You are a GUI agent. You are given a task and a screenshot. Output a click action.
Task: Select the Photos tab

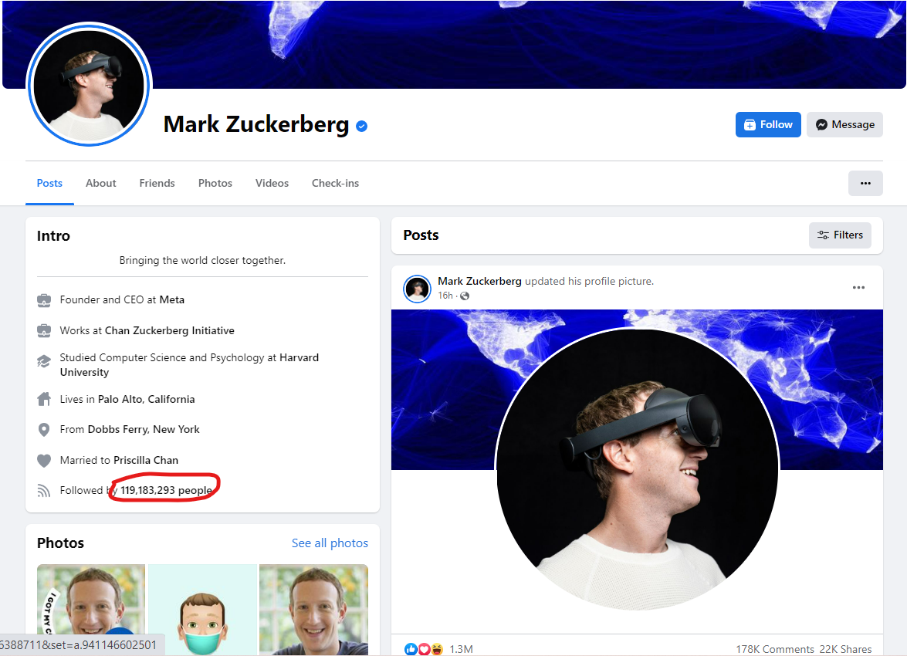215,183
